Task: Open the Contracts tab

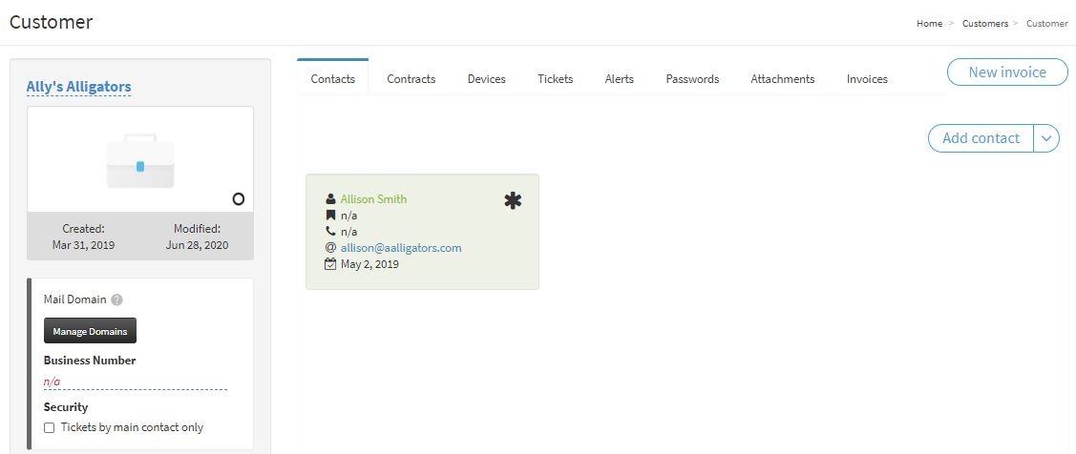Action: tap(411, 79)
